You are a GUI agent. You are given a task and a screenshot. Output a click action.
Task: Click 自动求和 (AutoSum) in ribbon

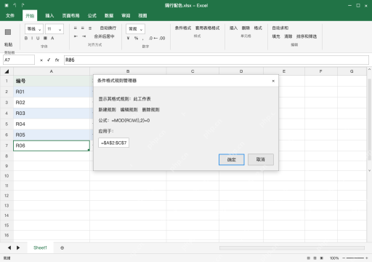coord(280,28)
